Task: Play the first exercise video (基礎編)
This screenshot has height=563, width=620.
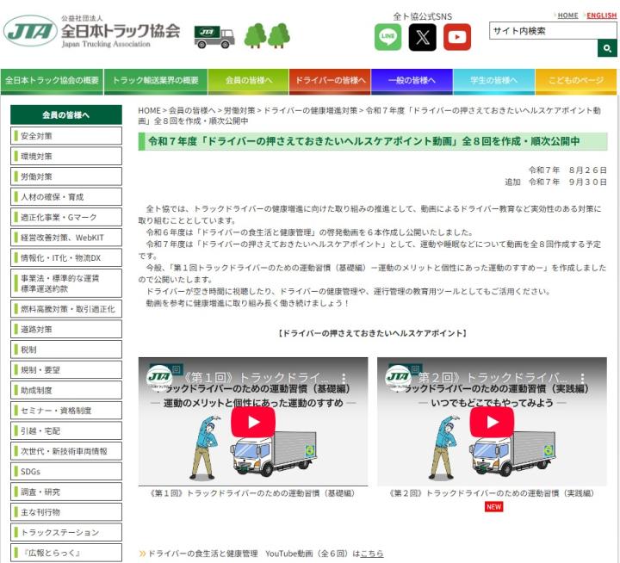Action: (x=252, y=422)
